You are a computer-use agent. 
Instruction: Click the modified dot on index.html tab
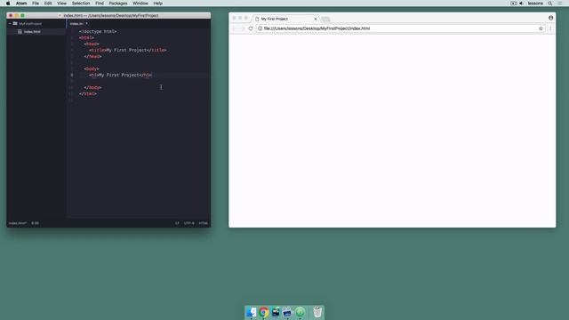[86, 24]
